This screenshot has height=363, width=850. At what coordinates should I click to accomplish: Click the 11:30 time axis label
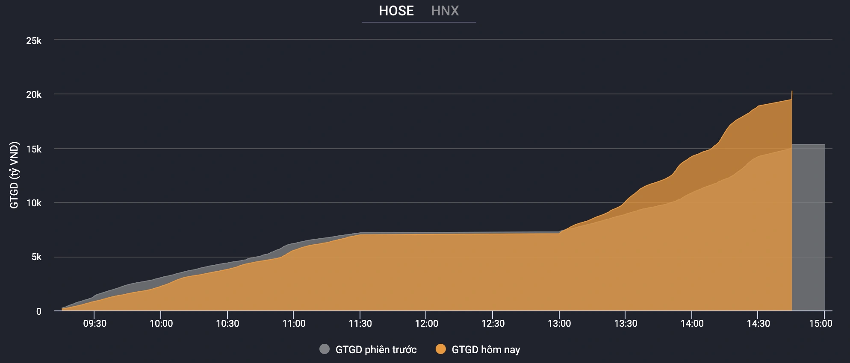coord(360,323)
